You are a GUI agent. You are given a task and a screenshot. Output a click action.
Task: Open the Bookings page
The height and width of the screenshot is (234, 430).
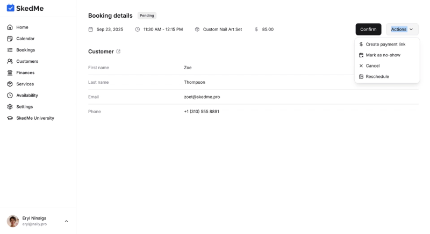pyautogui.click(x=25, y=50)
